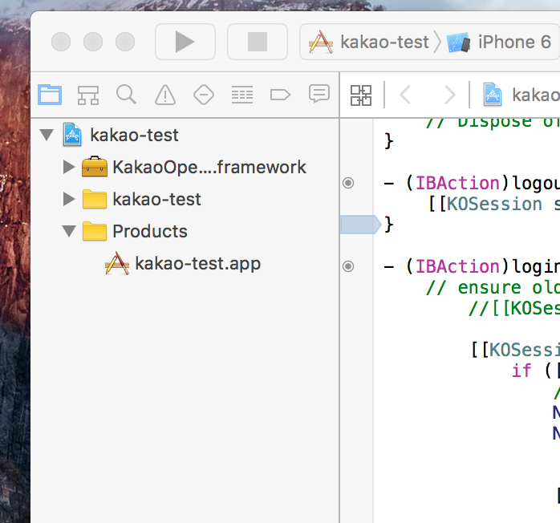The width and height of the screenshot is (560, 523).
Task: Click the scheme's kakao-test app icon
Action: point(321,42)
